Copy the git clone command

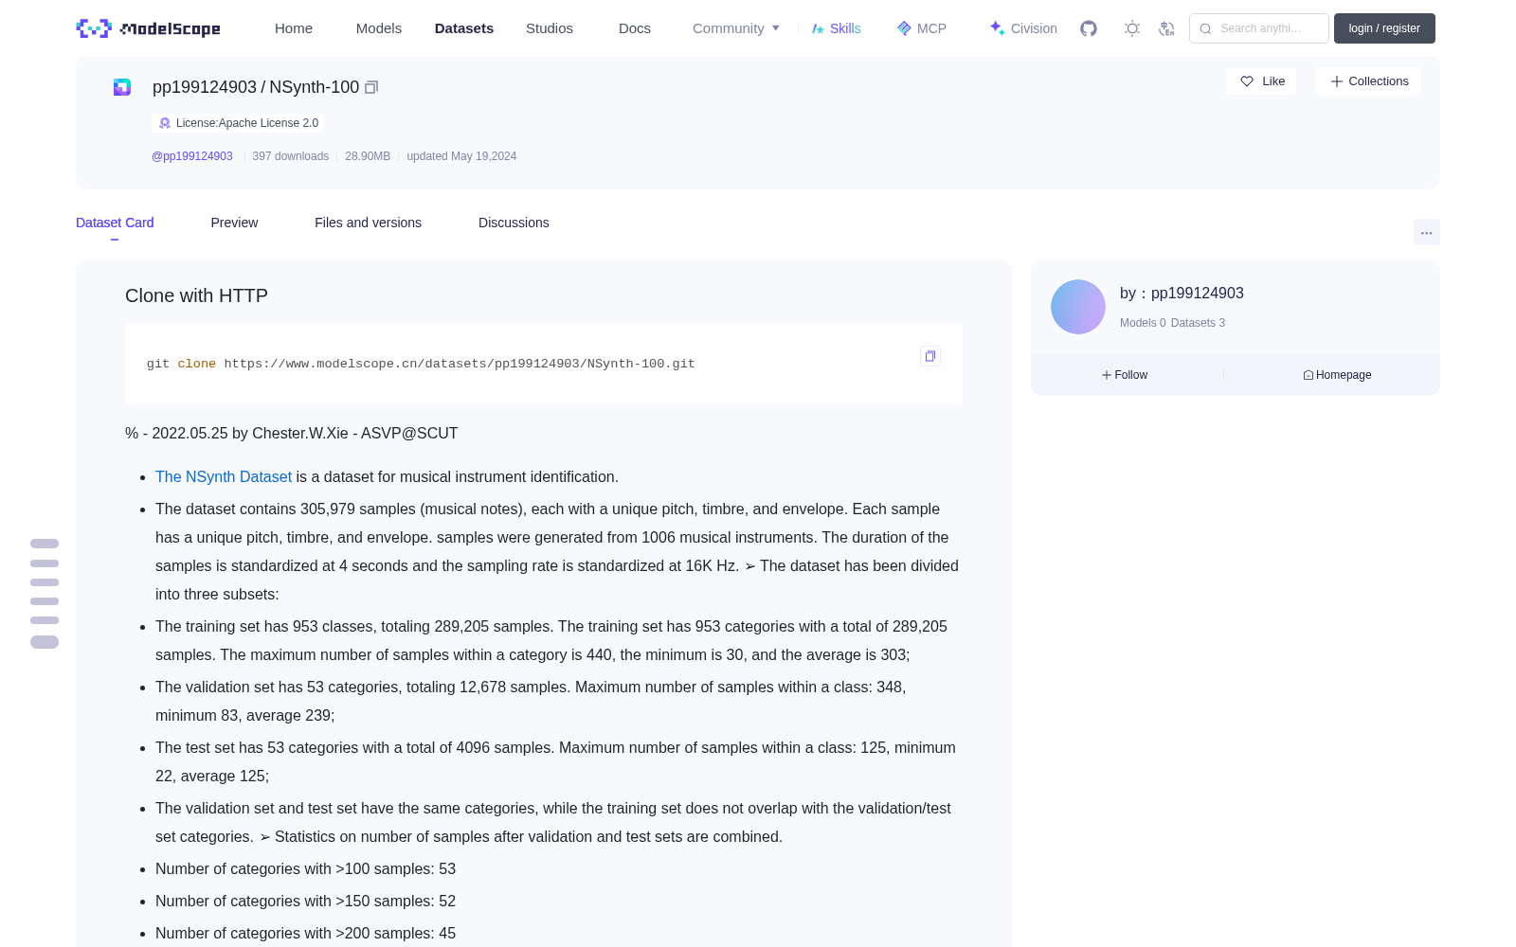(x=930, y=356)
